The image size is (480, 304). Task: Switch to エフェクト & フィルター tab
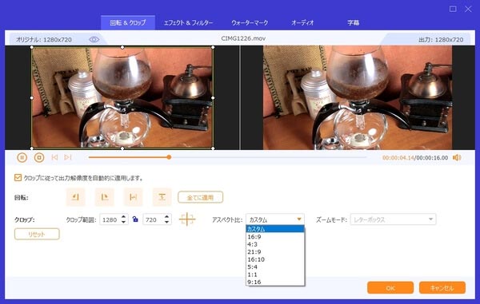point(188,22)
